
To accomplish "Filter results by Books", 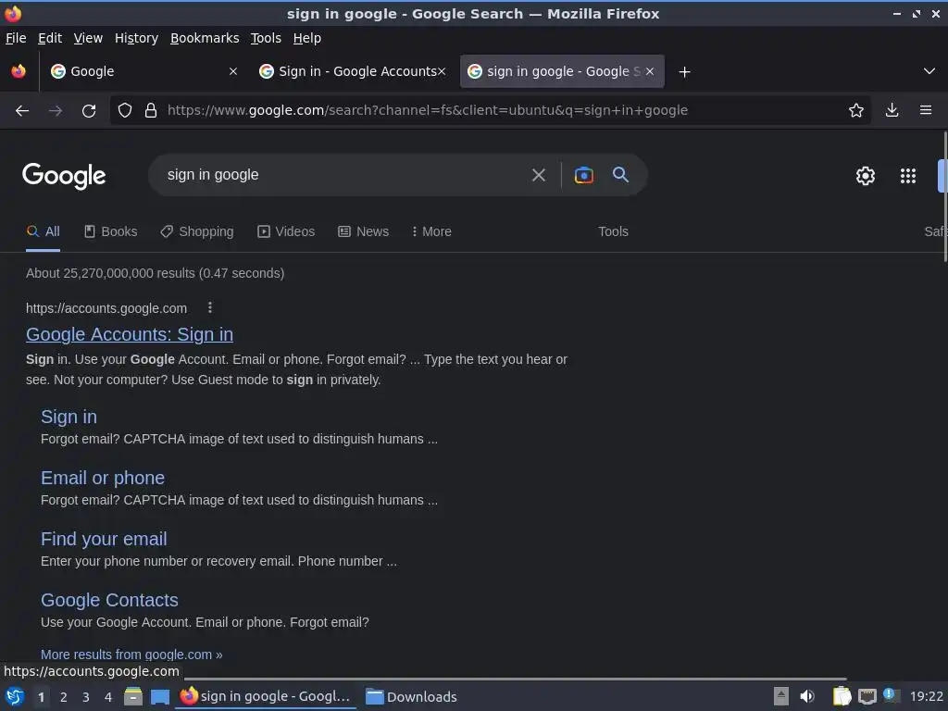I will click(111, 231).
